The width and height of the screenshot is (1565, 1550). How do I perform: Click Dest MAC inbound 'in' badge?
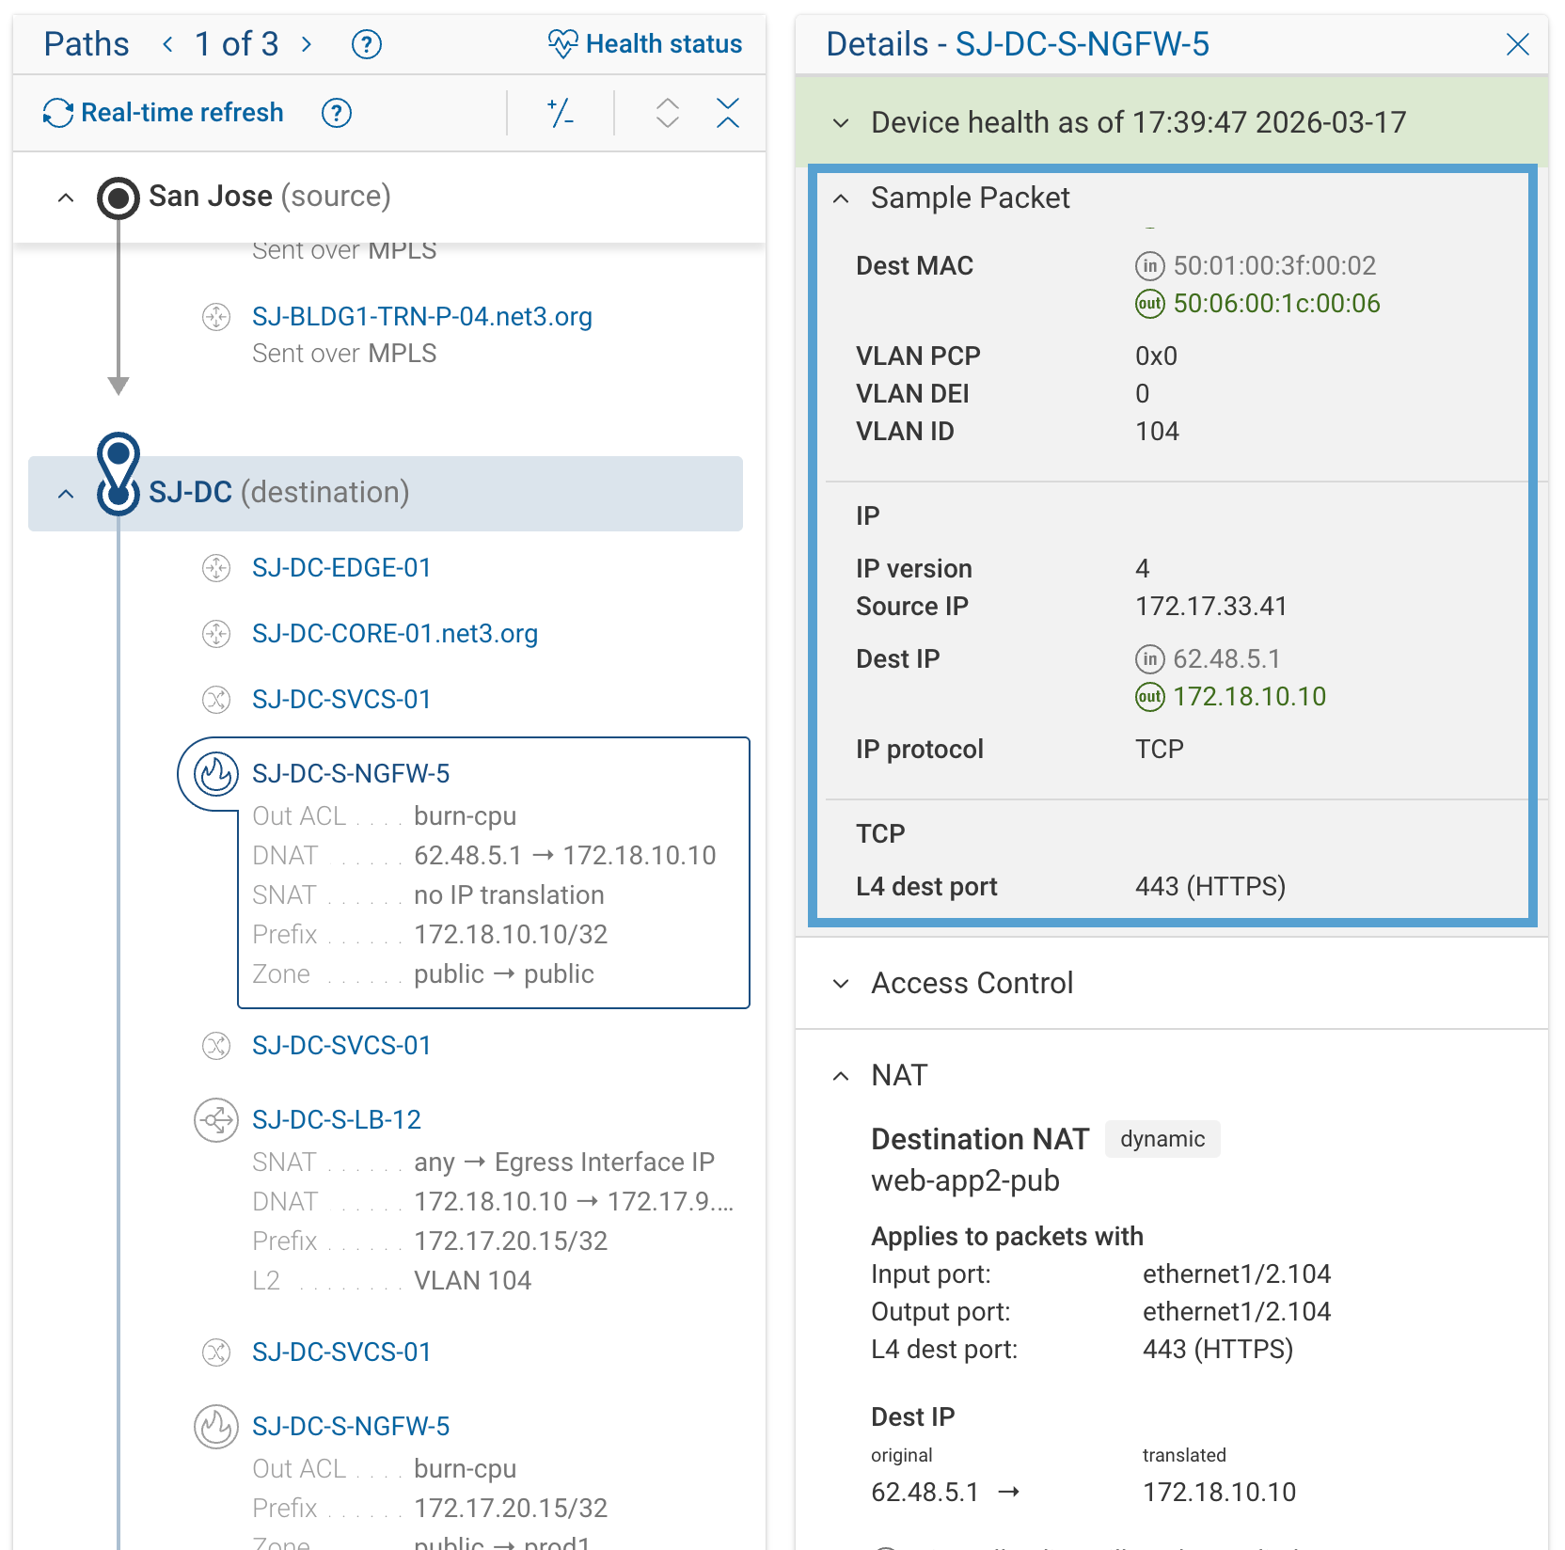click(1149, 266)
